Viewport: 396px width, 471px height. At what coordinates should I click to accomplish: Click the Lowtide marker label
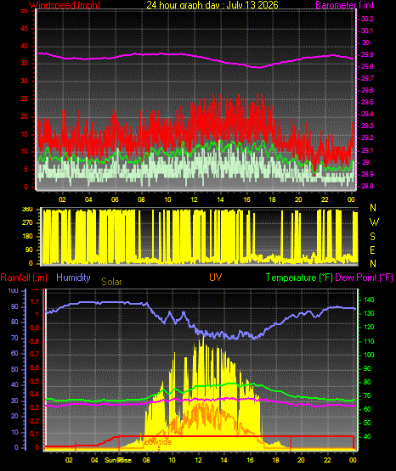point(158,442)
